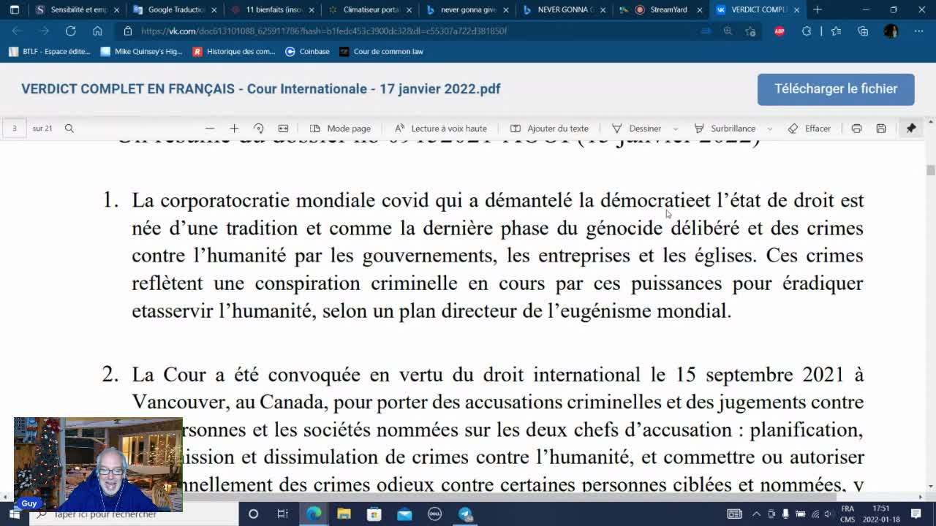This screenshot has height=526, width=936.
Task: Zoom out the PDF with minus button
Action: click(x=210, y=129)
